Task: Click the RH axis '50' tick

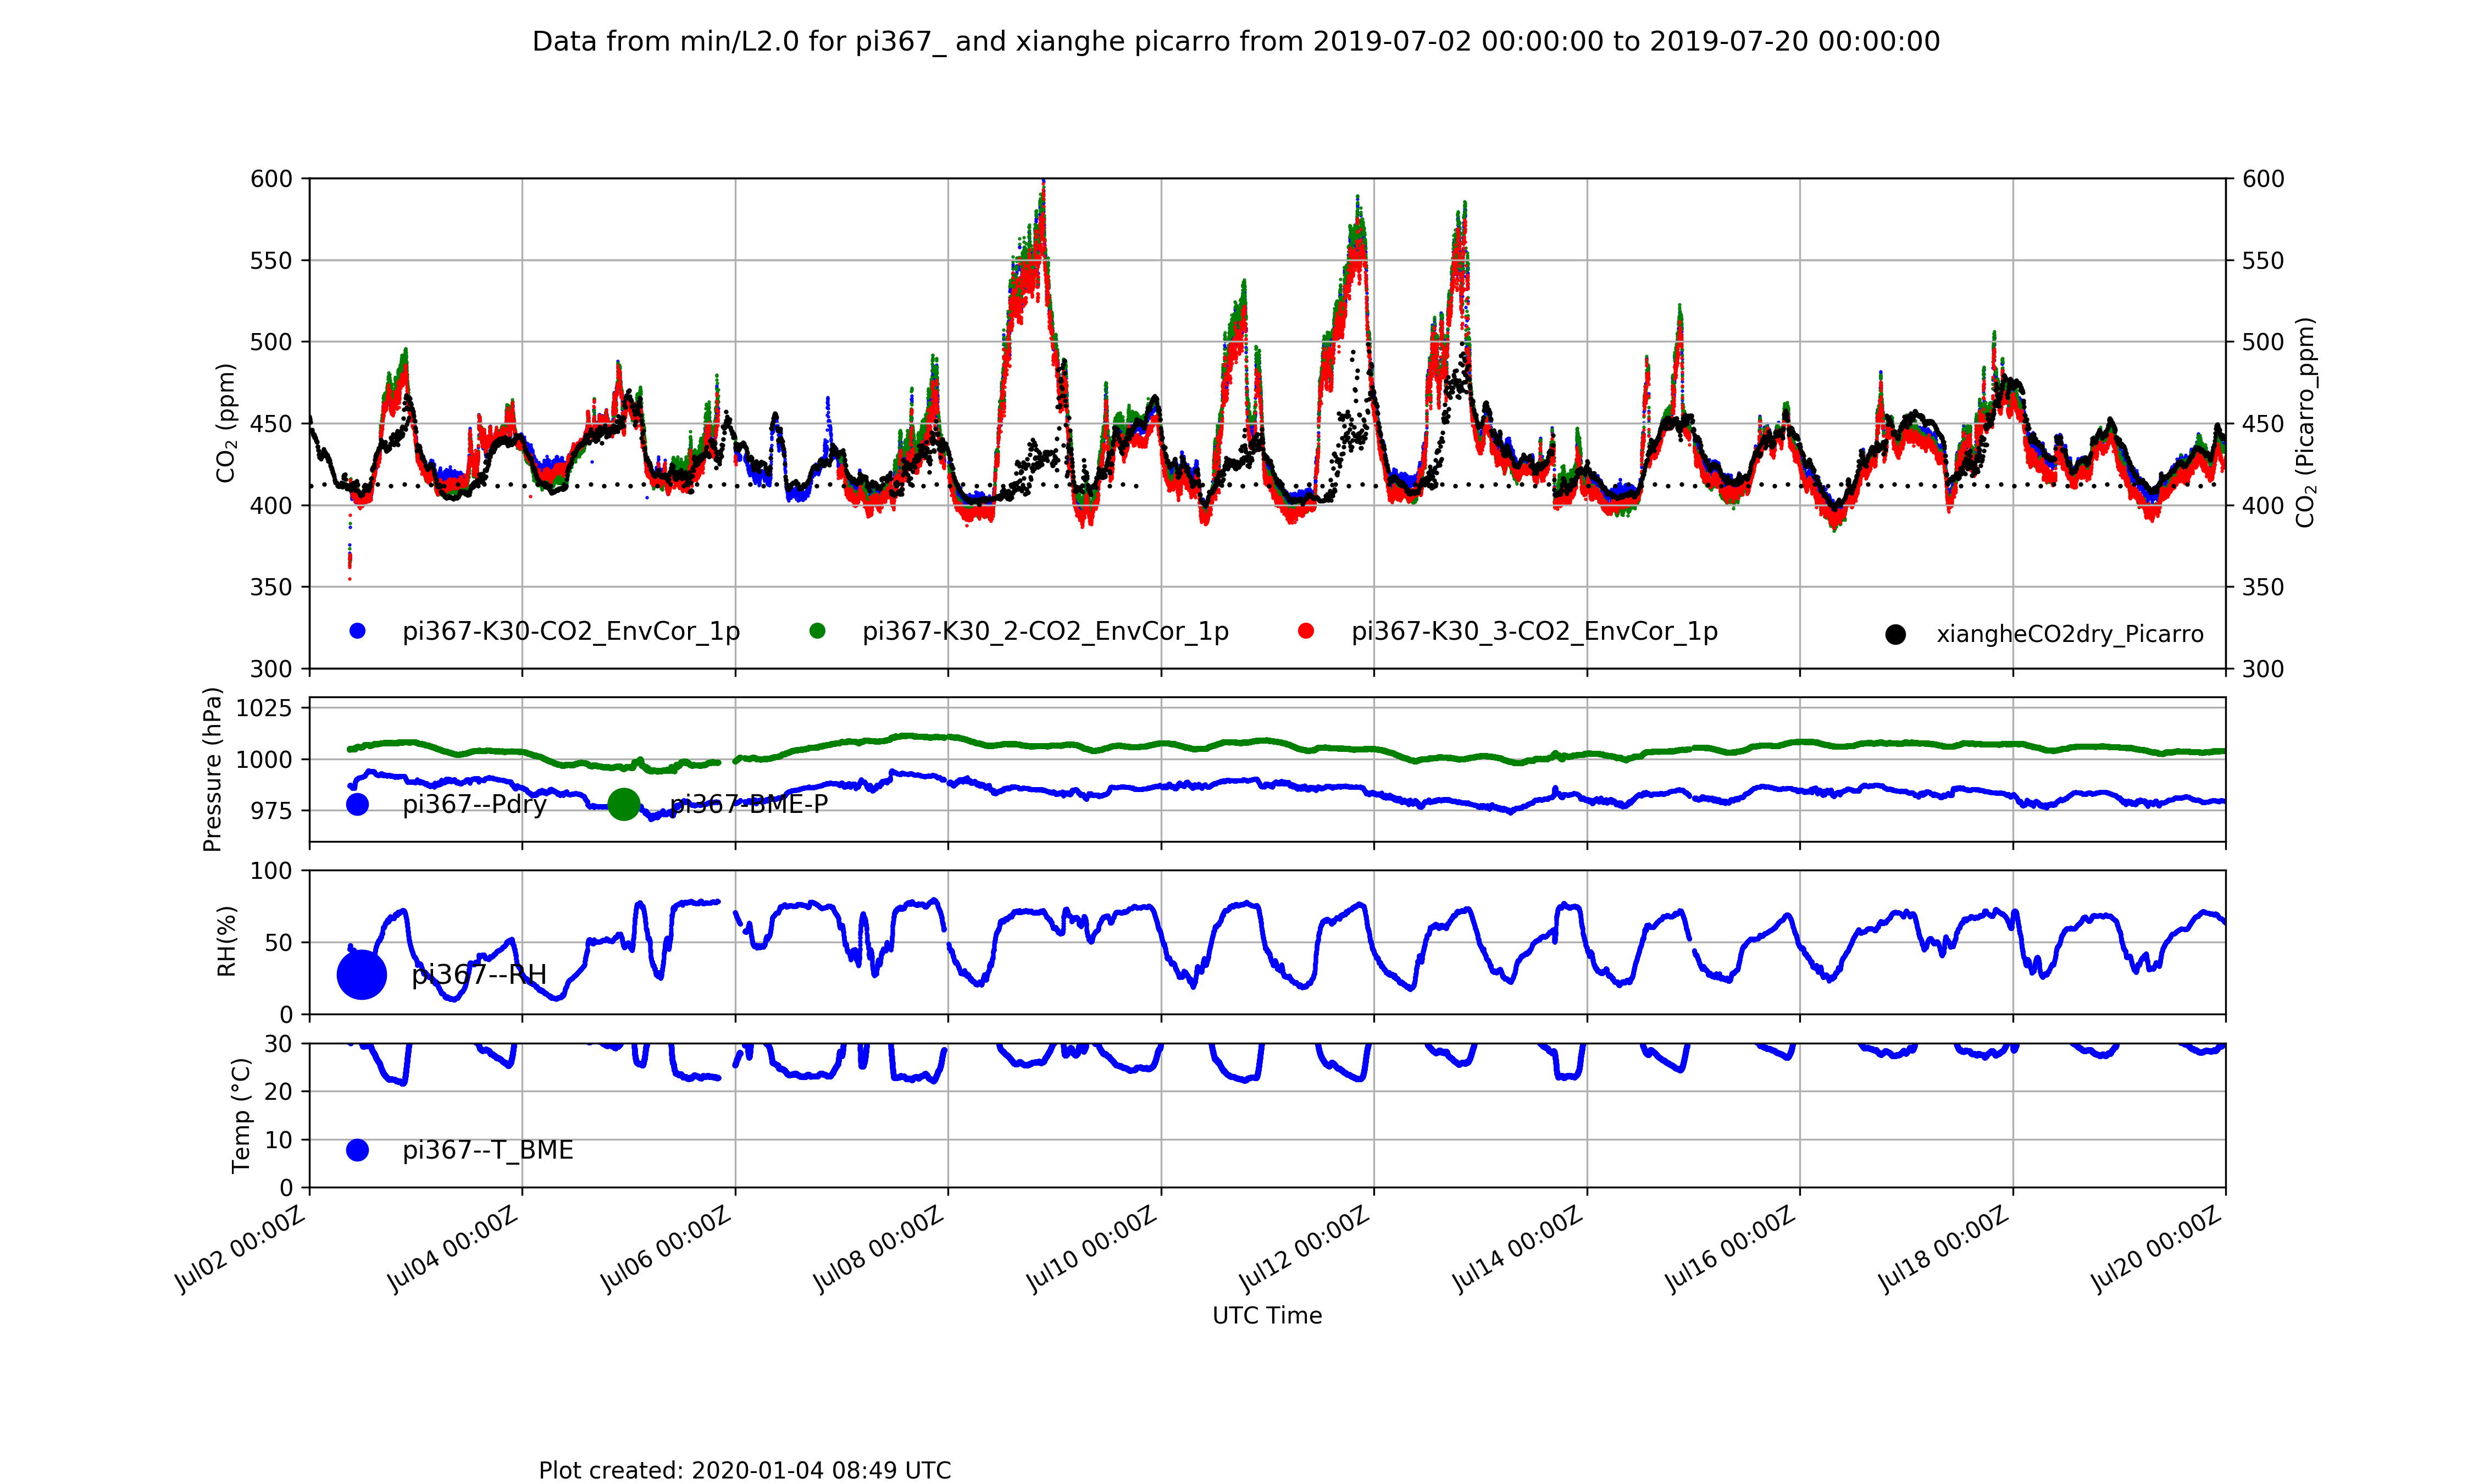Action: point(279,943)
